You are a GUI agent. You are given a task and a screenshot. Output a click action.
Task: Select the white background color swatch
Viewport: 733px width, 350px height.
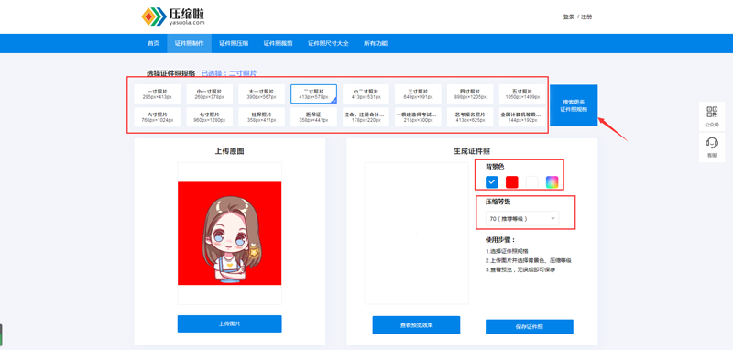click(532, 181)
